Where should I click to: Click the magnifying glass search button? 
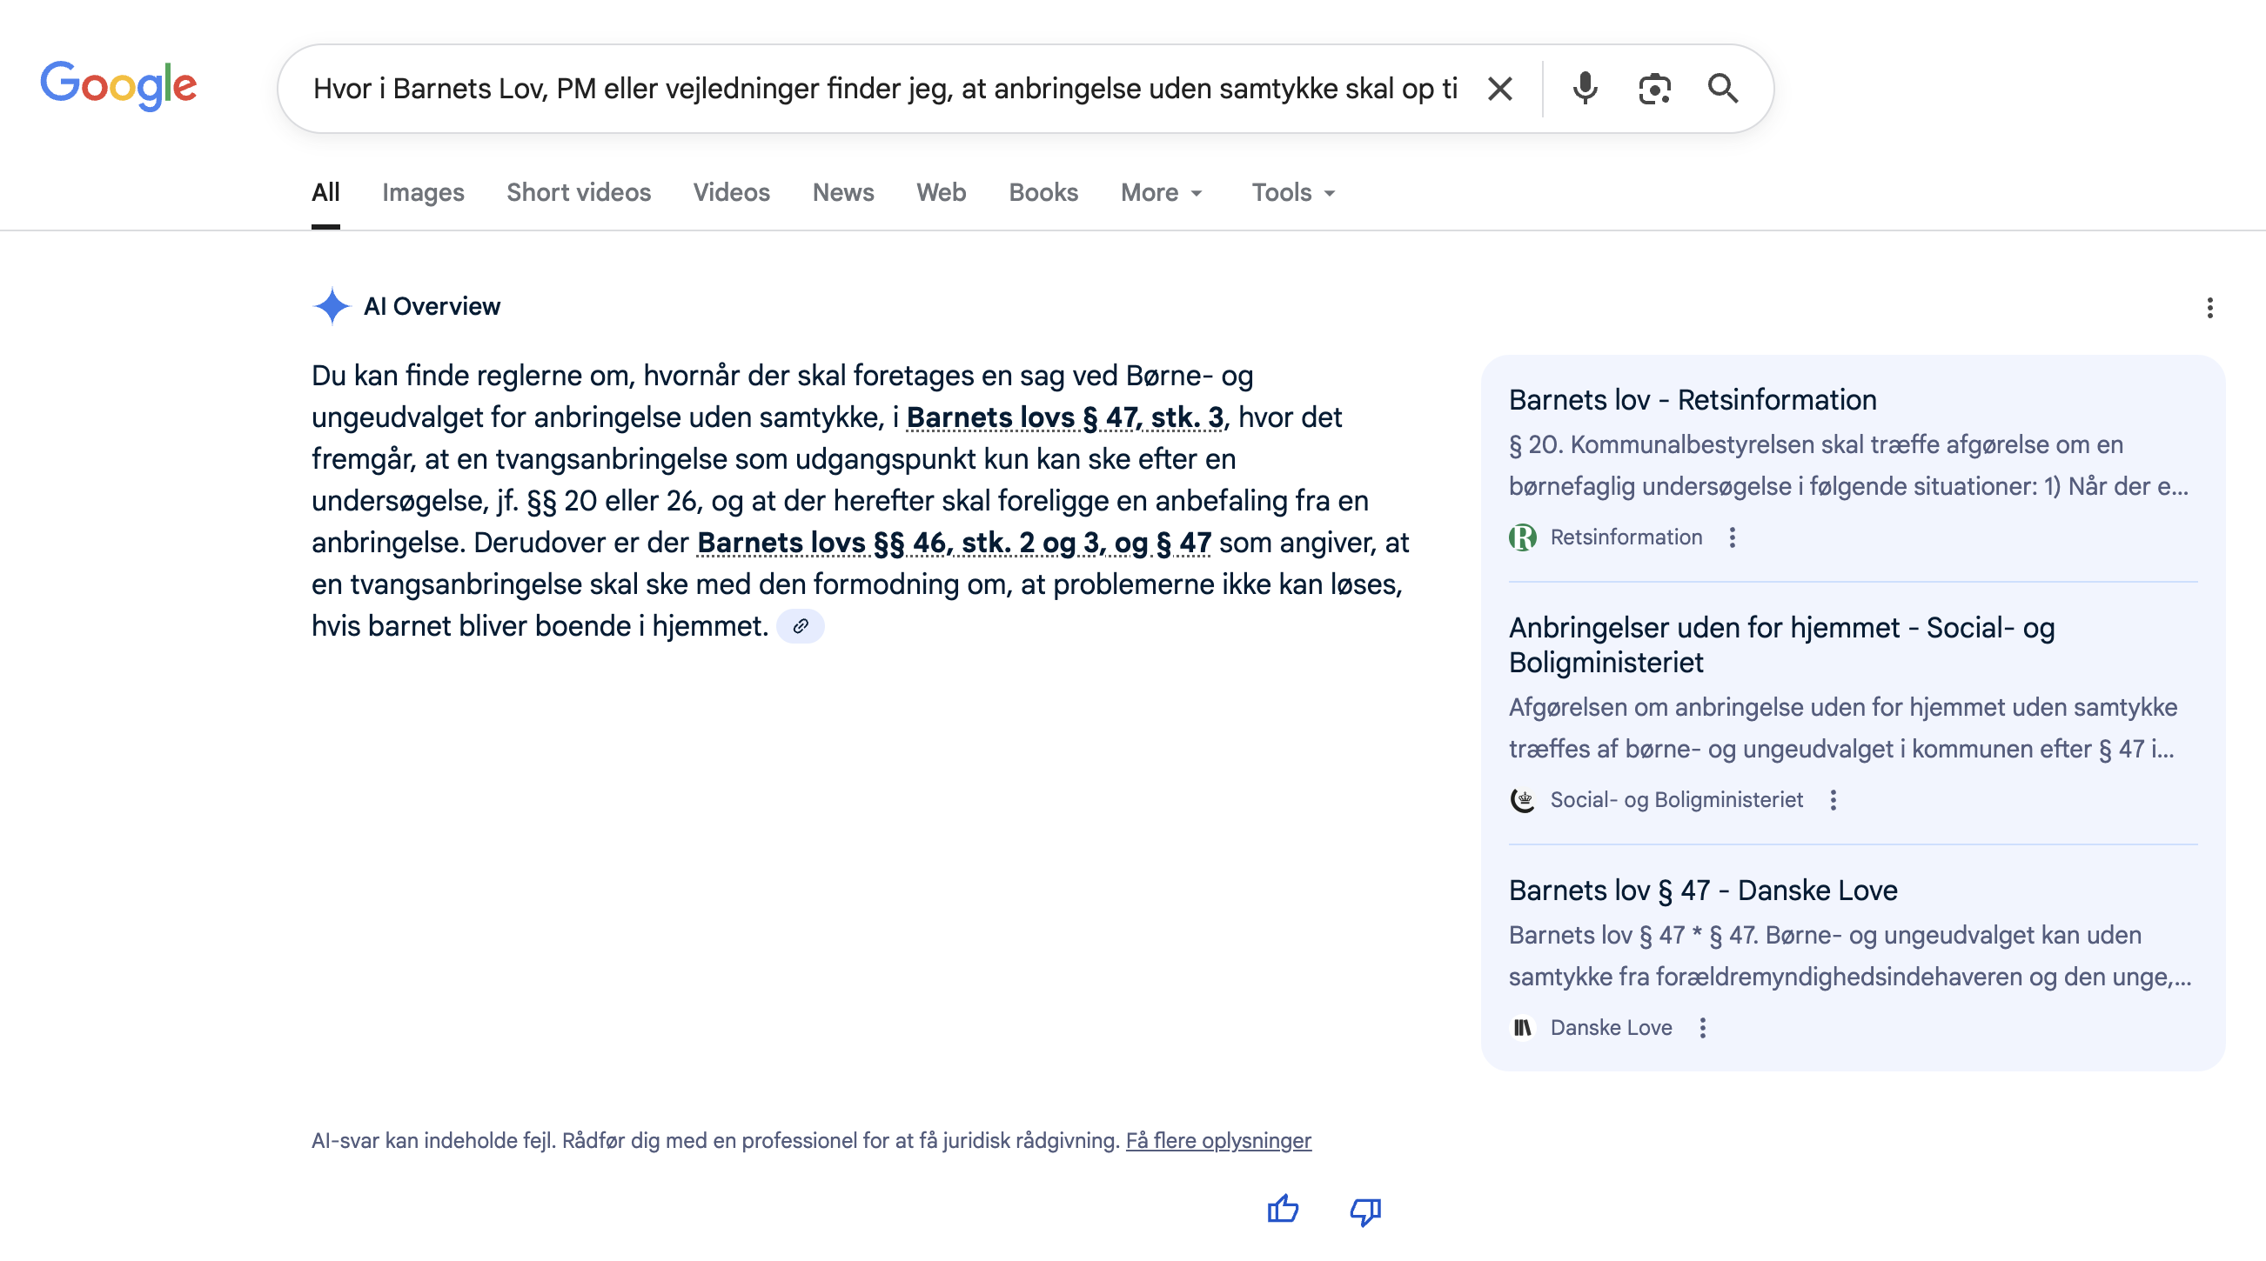click(1722, 89)
